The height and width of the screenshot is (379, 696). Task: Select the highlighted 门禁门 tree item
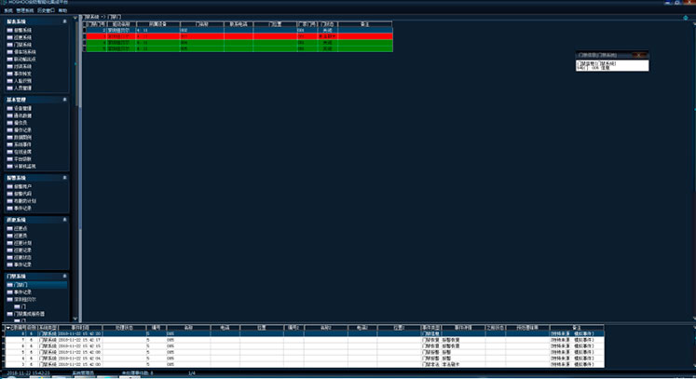[23, 284]
